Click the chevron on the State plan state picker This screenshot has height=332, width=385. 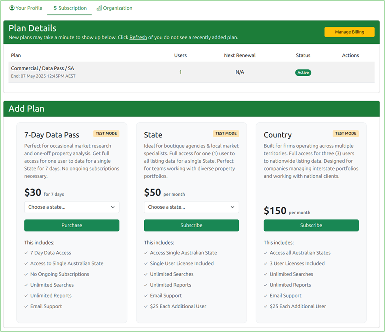[x=233, y=207]
